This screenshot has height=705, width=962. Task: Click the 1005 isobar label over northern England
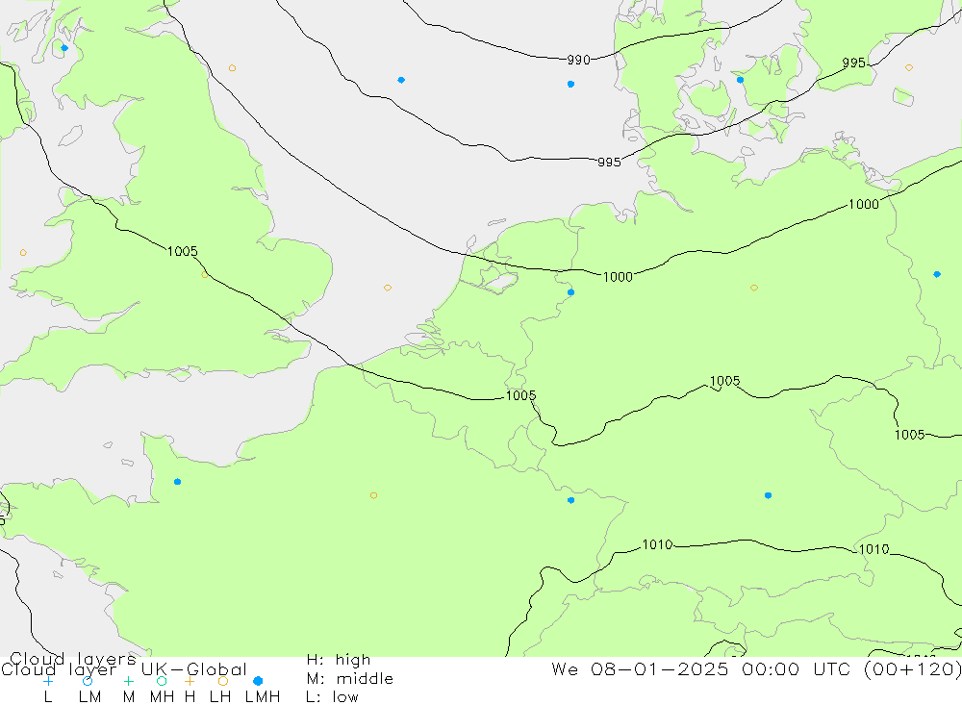coord(182,251)
